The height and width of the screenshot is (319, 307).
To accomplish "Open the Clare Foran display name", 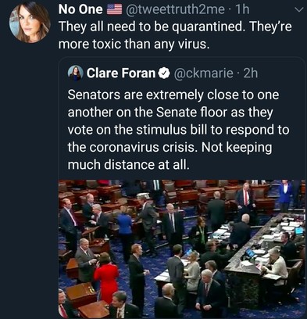I will pyautogui.click(x=121, y=73).
